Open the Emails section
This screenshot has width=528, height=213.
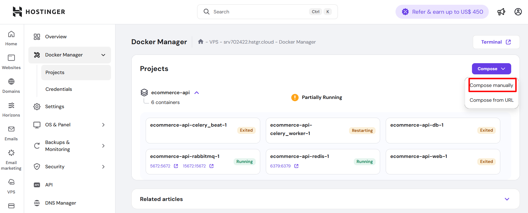[x=11, y=133]
